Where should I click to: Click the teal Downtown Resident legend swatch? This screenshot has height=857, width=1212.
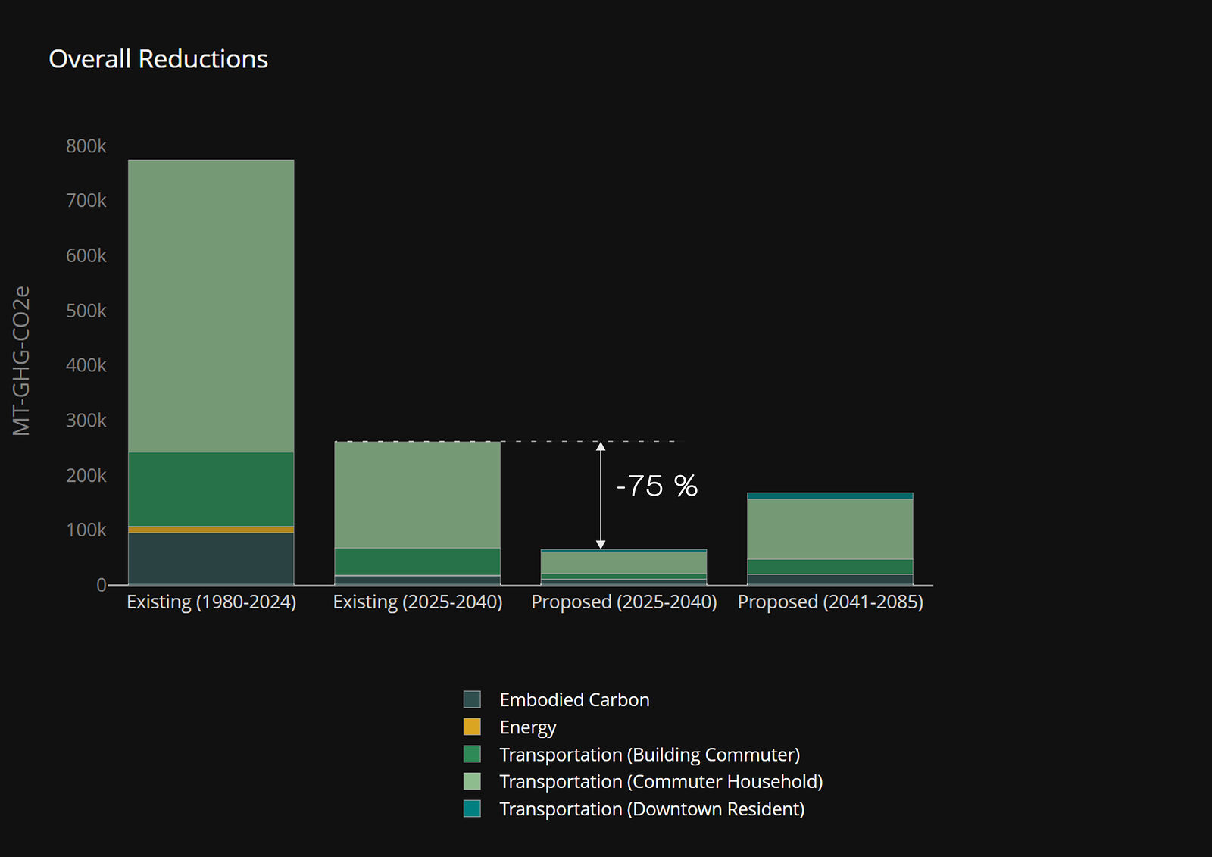(x=472, y=809)
